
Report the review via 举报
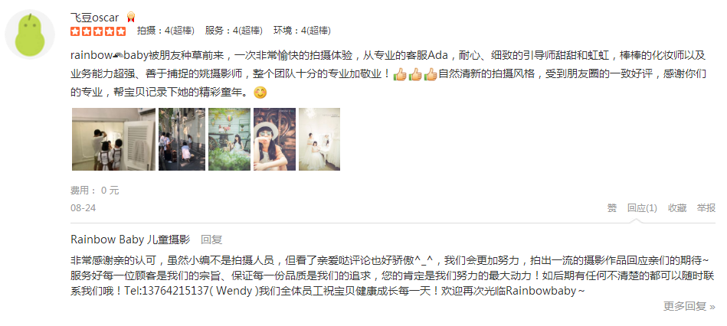(706, 208)
